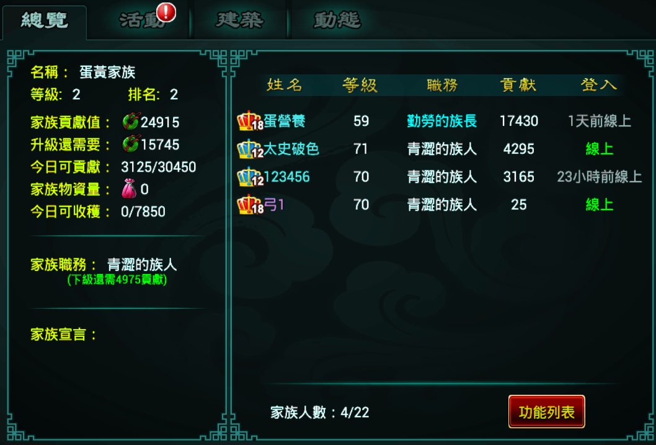Click the red crown icon beside 蛋營養
The height and width of the screenshot is (445, 656).
(250, 121)
